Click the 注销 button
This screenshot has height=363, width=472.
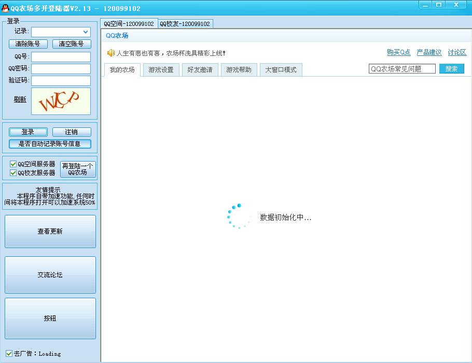pyautogui.click(x=72, y=132)
